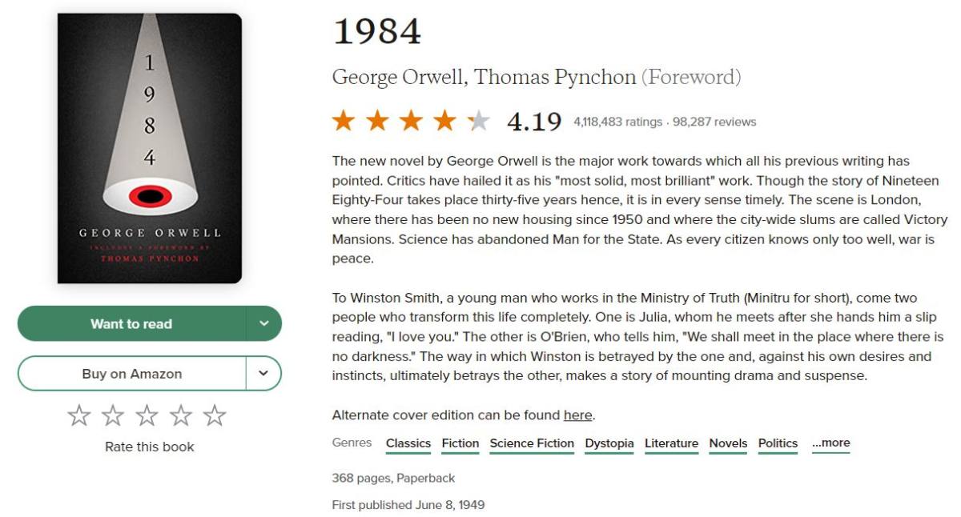Open Thomas Pynchon's author page

(x=554, y=78)
